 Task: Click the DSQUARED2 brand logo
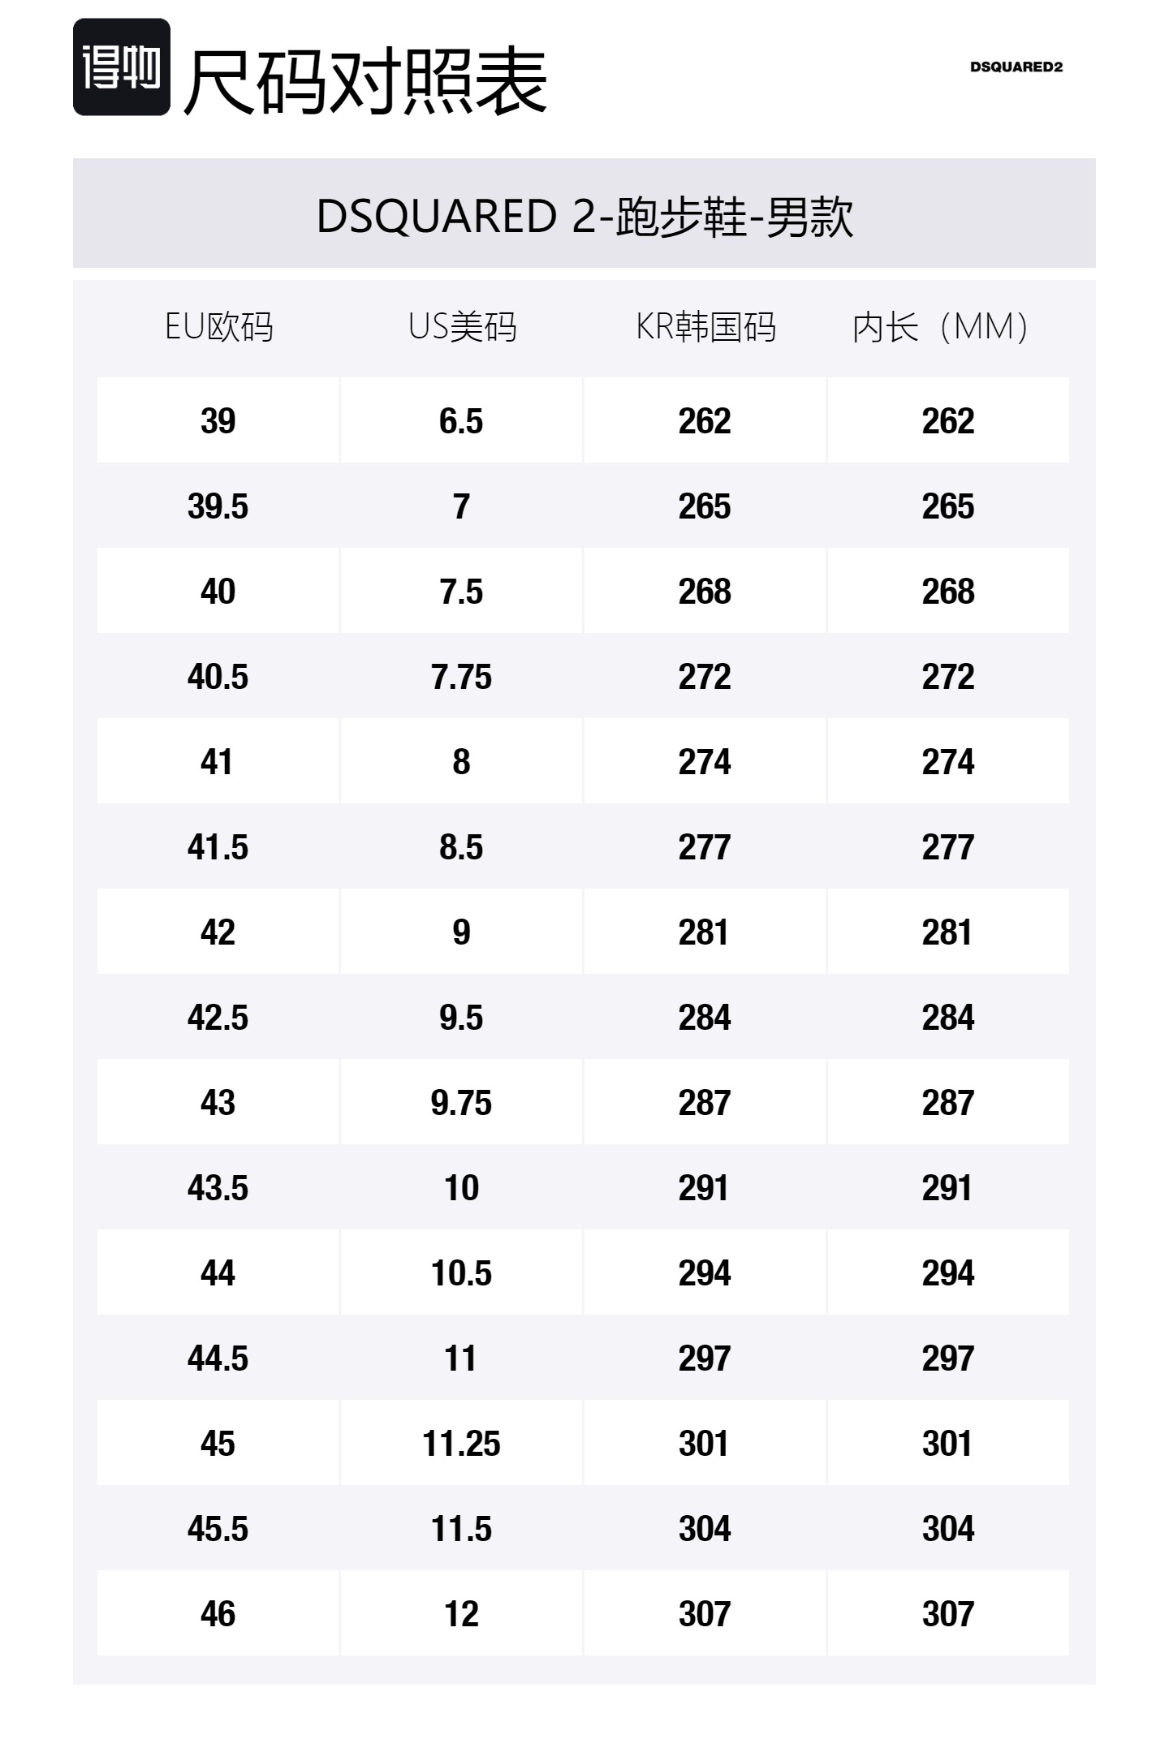click(1016, 67)
